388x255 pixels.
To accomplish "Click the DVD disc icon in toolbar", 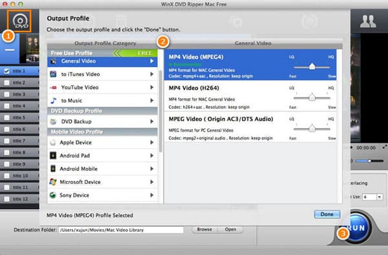I will click(x=19, y=21).
